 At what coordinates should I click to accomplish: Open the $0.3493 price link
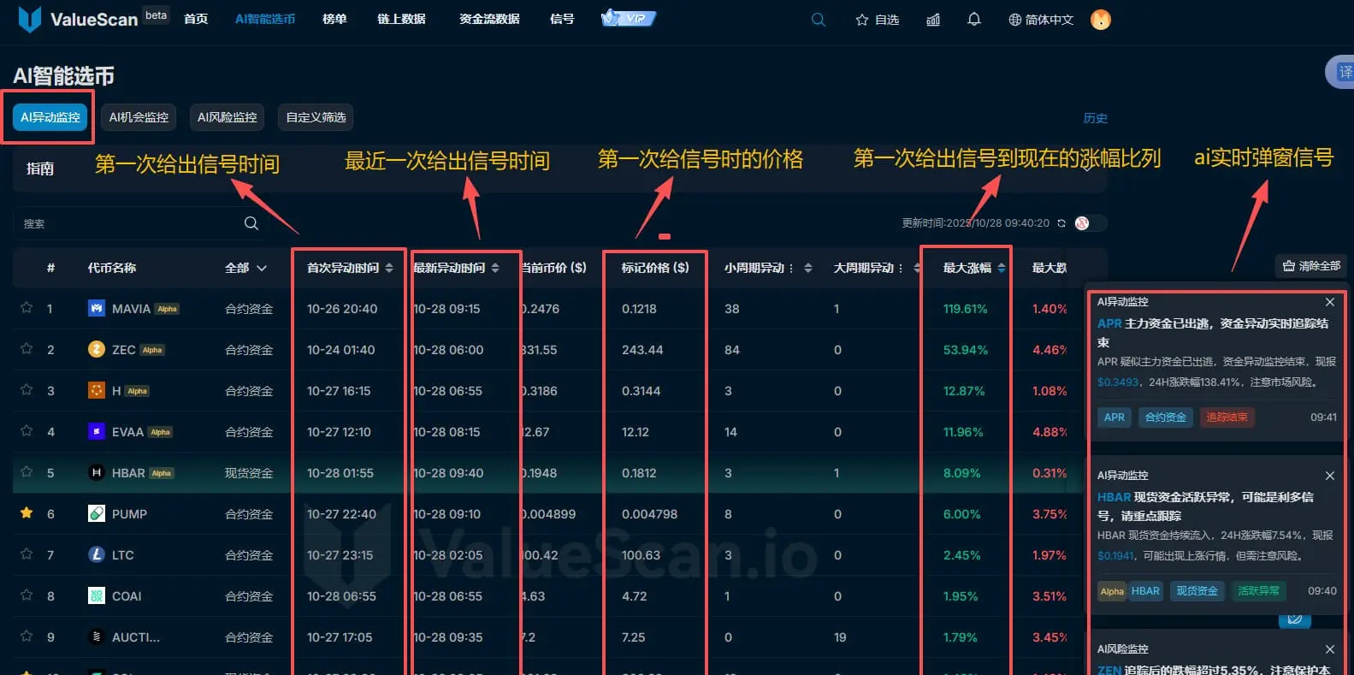[1118, 382]
